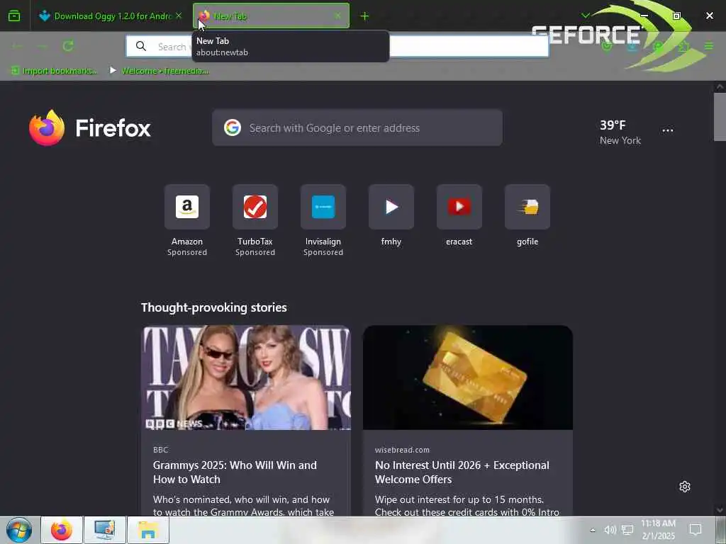Screen dimensions: 726x544
Task: Open the Firefox hamburger application menu
Action: (x=709, y=46)
